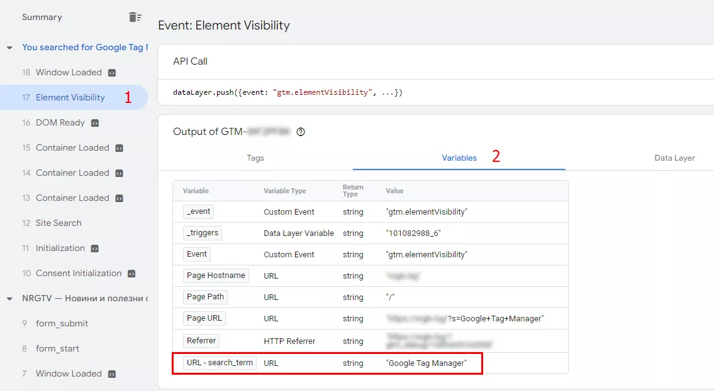Click the "Google Tag Manager" value cell
Screen dimensions: 714x391
pos(427,363)
